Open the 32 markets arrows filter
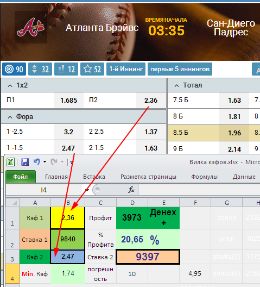260x287 pixels. (40, 69)
